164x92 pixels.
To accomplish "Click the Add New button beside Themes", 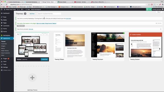I will click(x=32, y=14).
